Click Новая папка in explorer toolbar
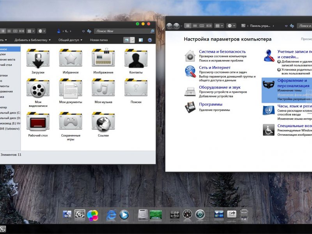 coord(99,40)
